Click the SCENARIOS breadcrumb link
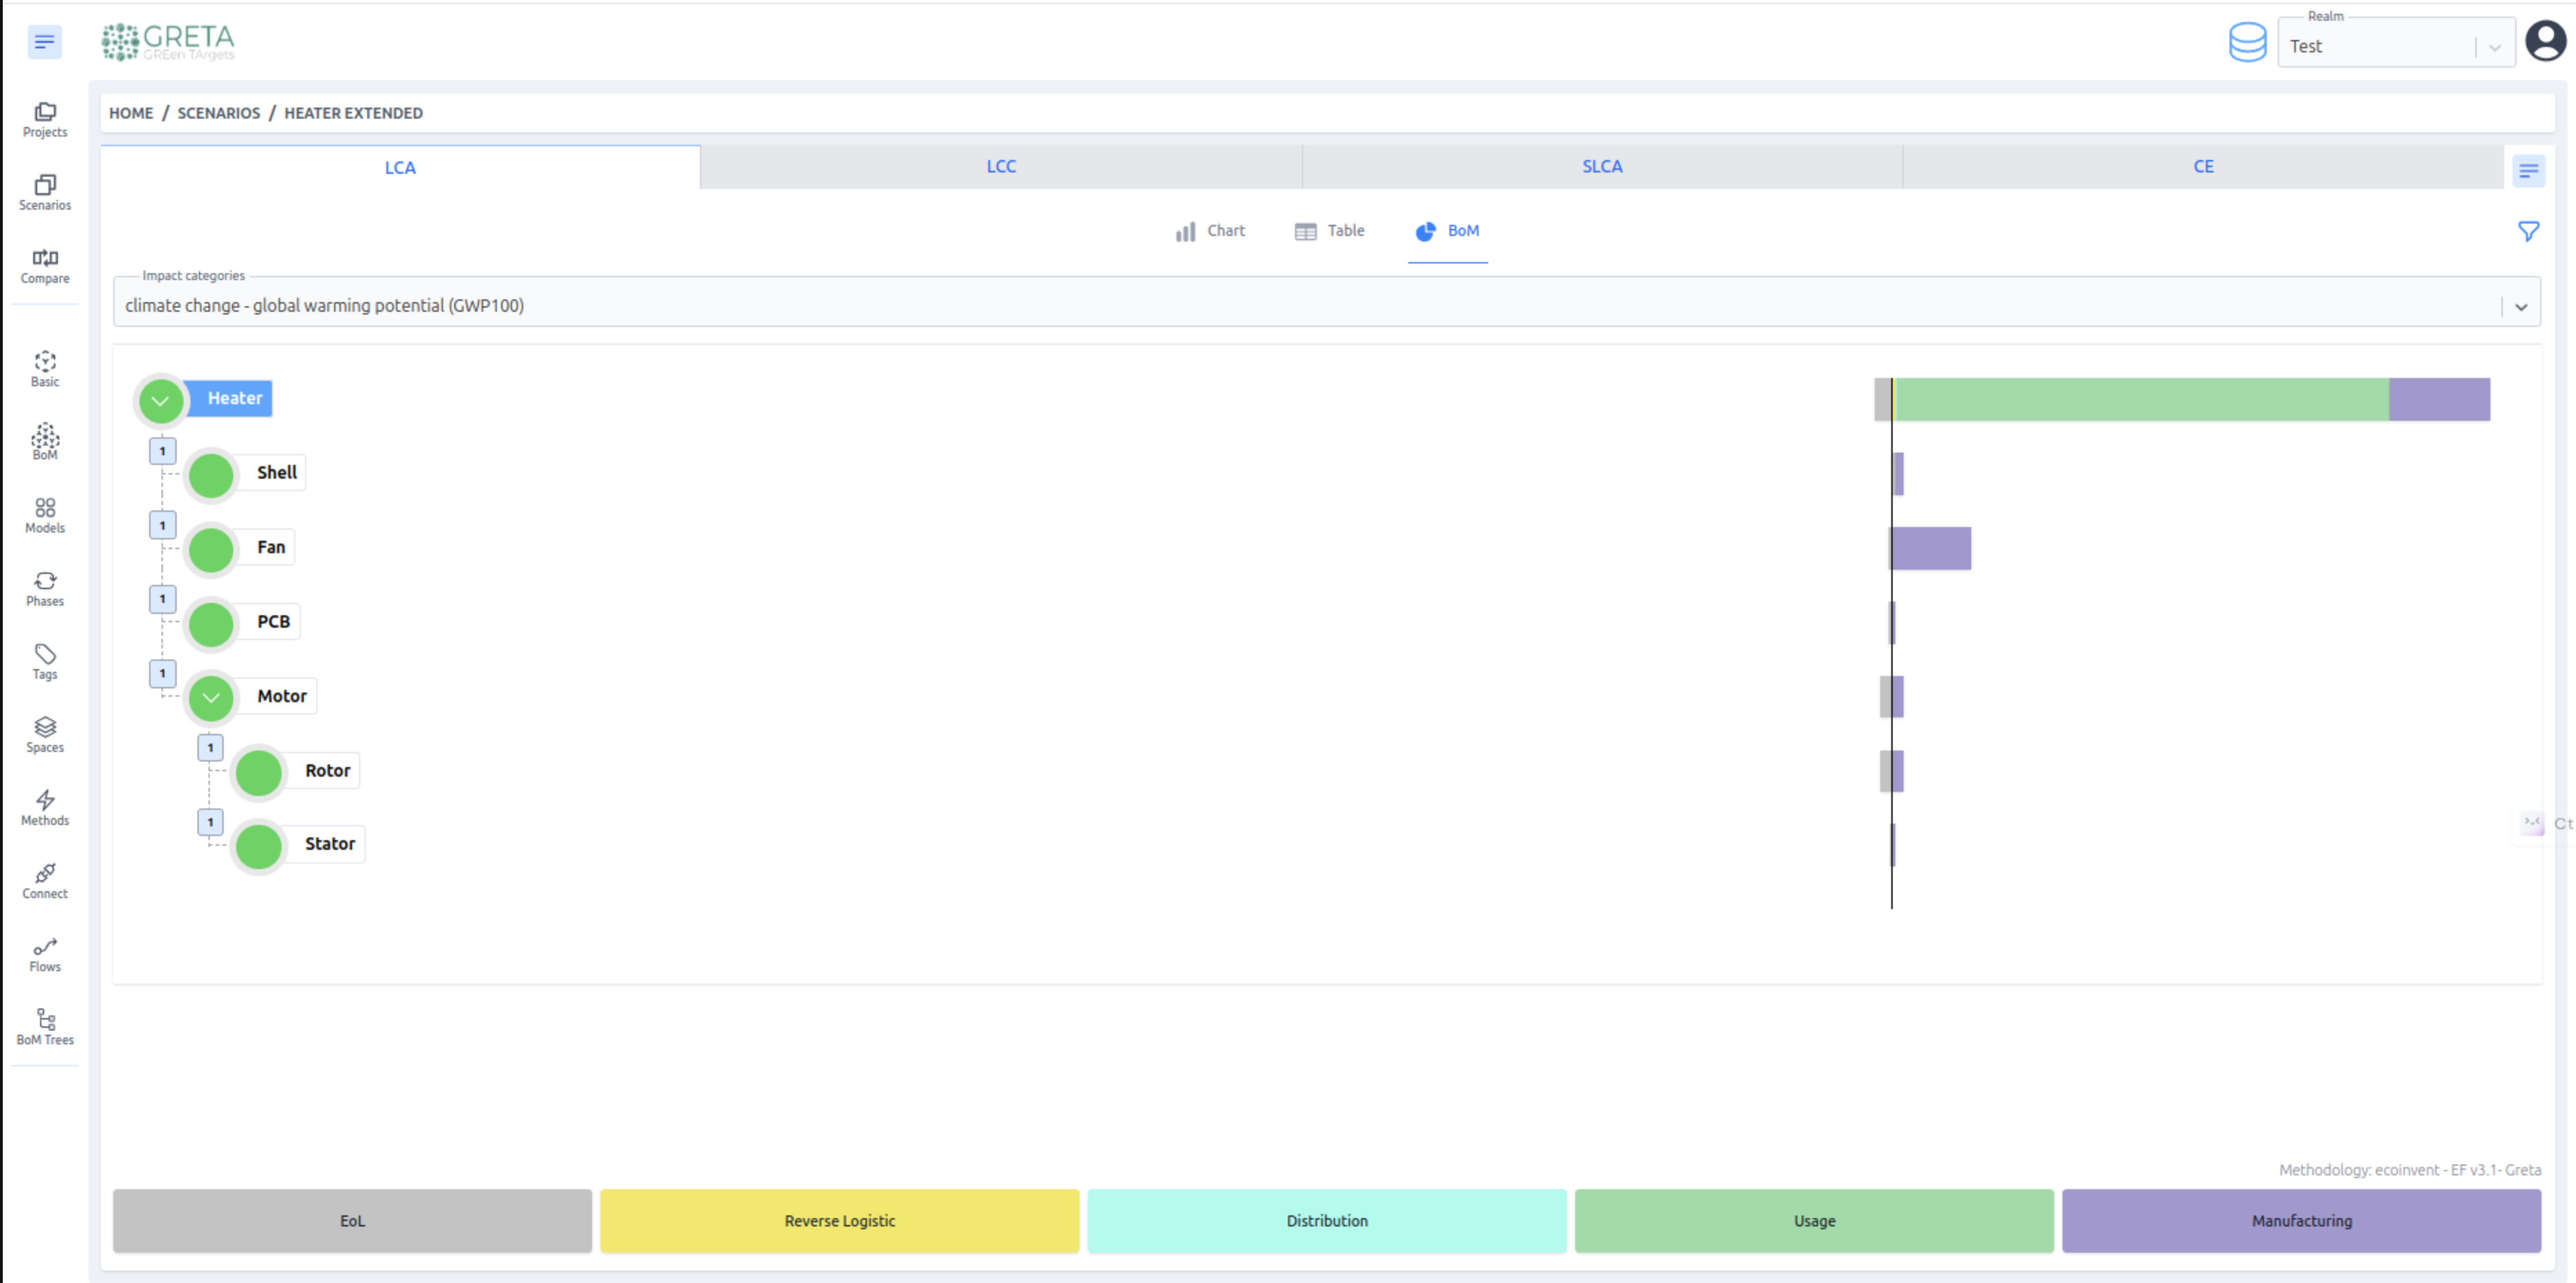 point(218,113)
